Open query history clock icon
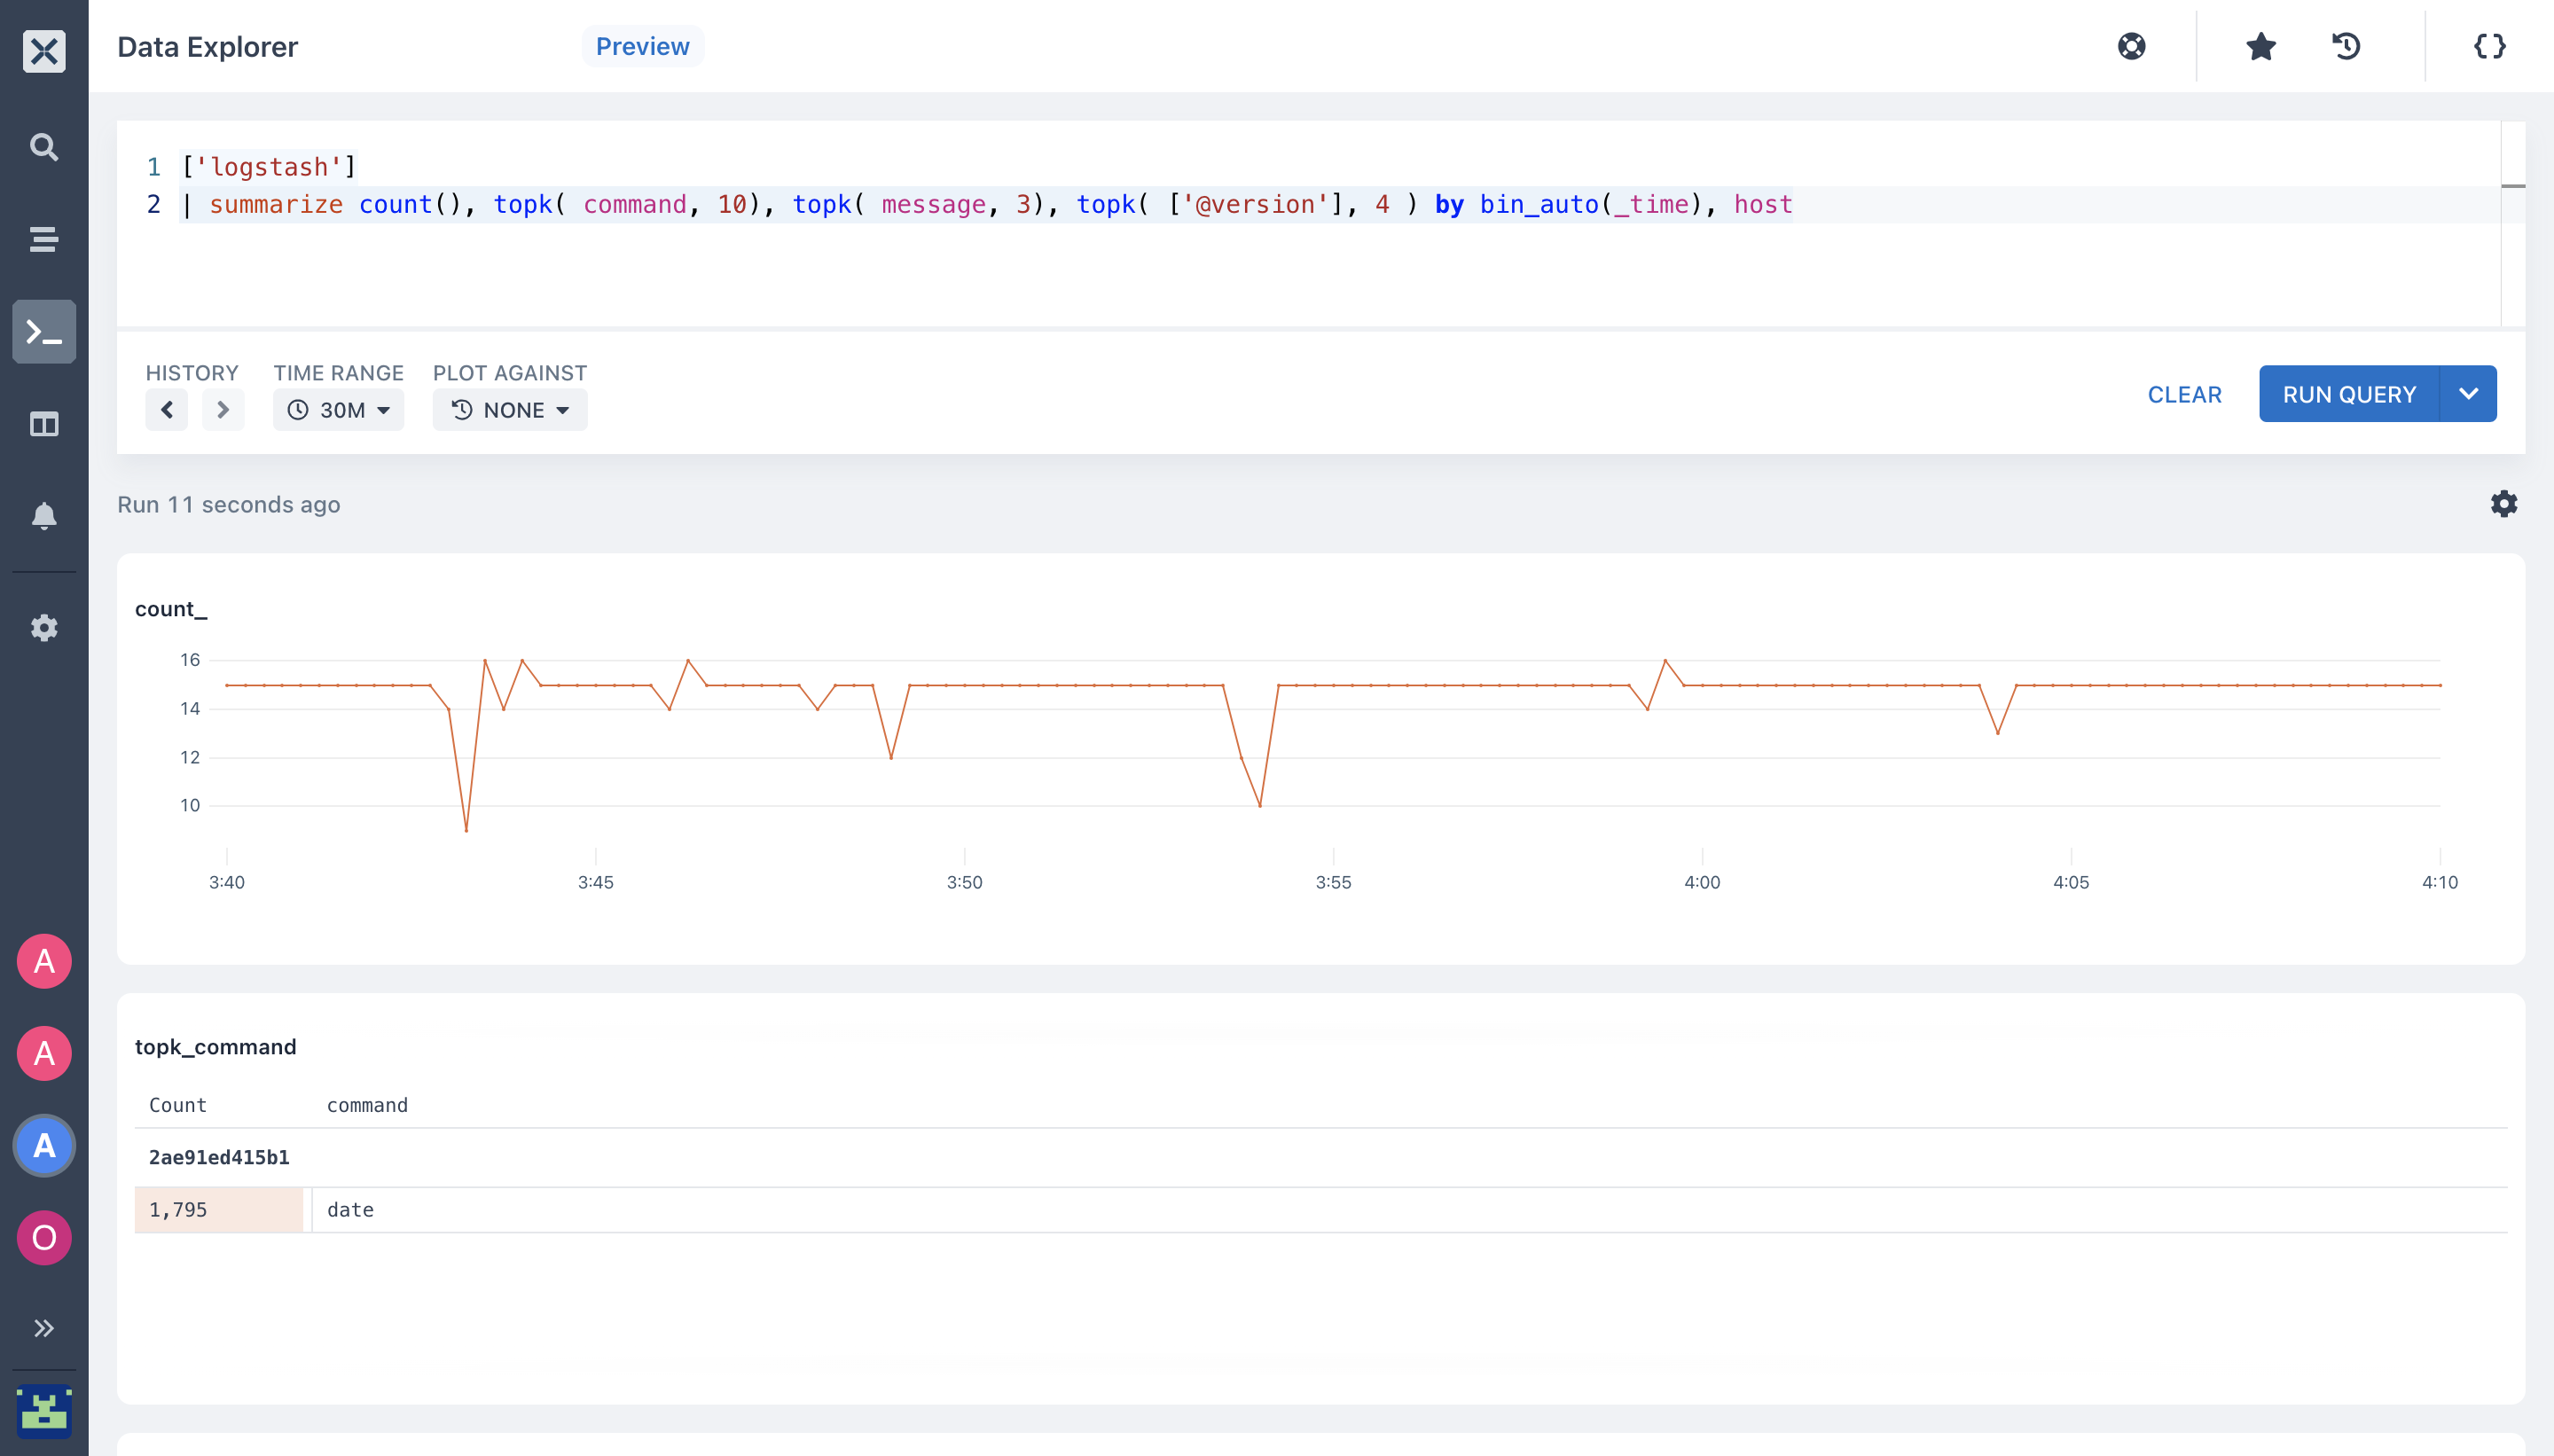The image size is (2554, 1456). (2346, 46)
